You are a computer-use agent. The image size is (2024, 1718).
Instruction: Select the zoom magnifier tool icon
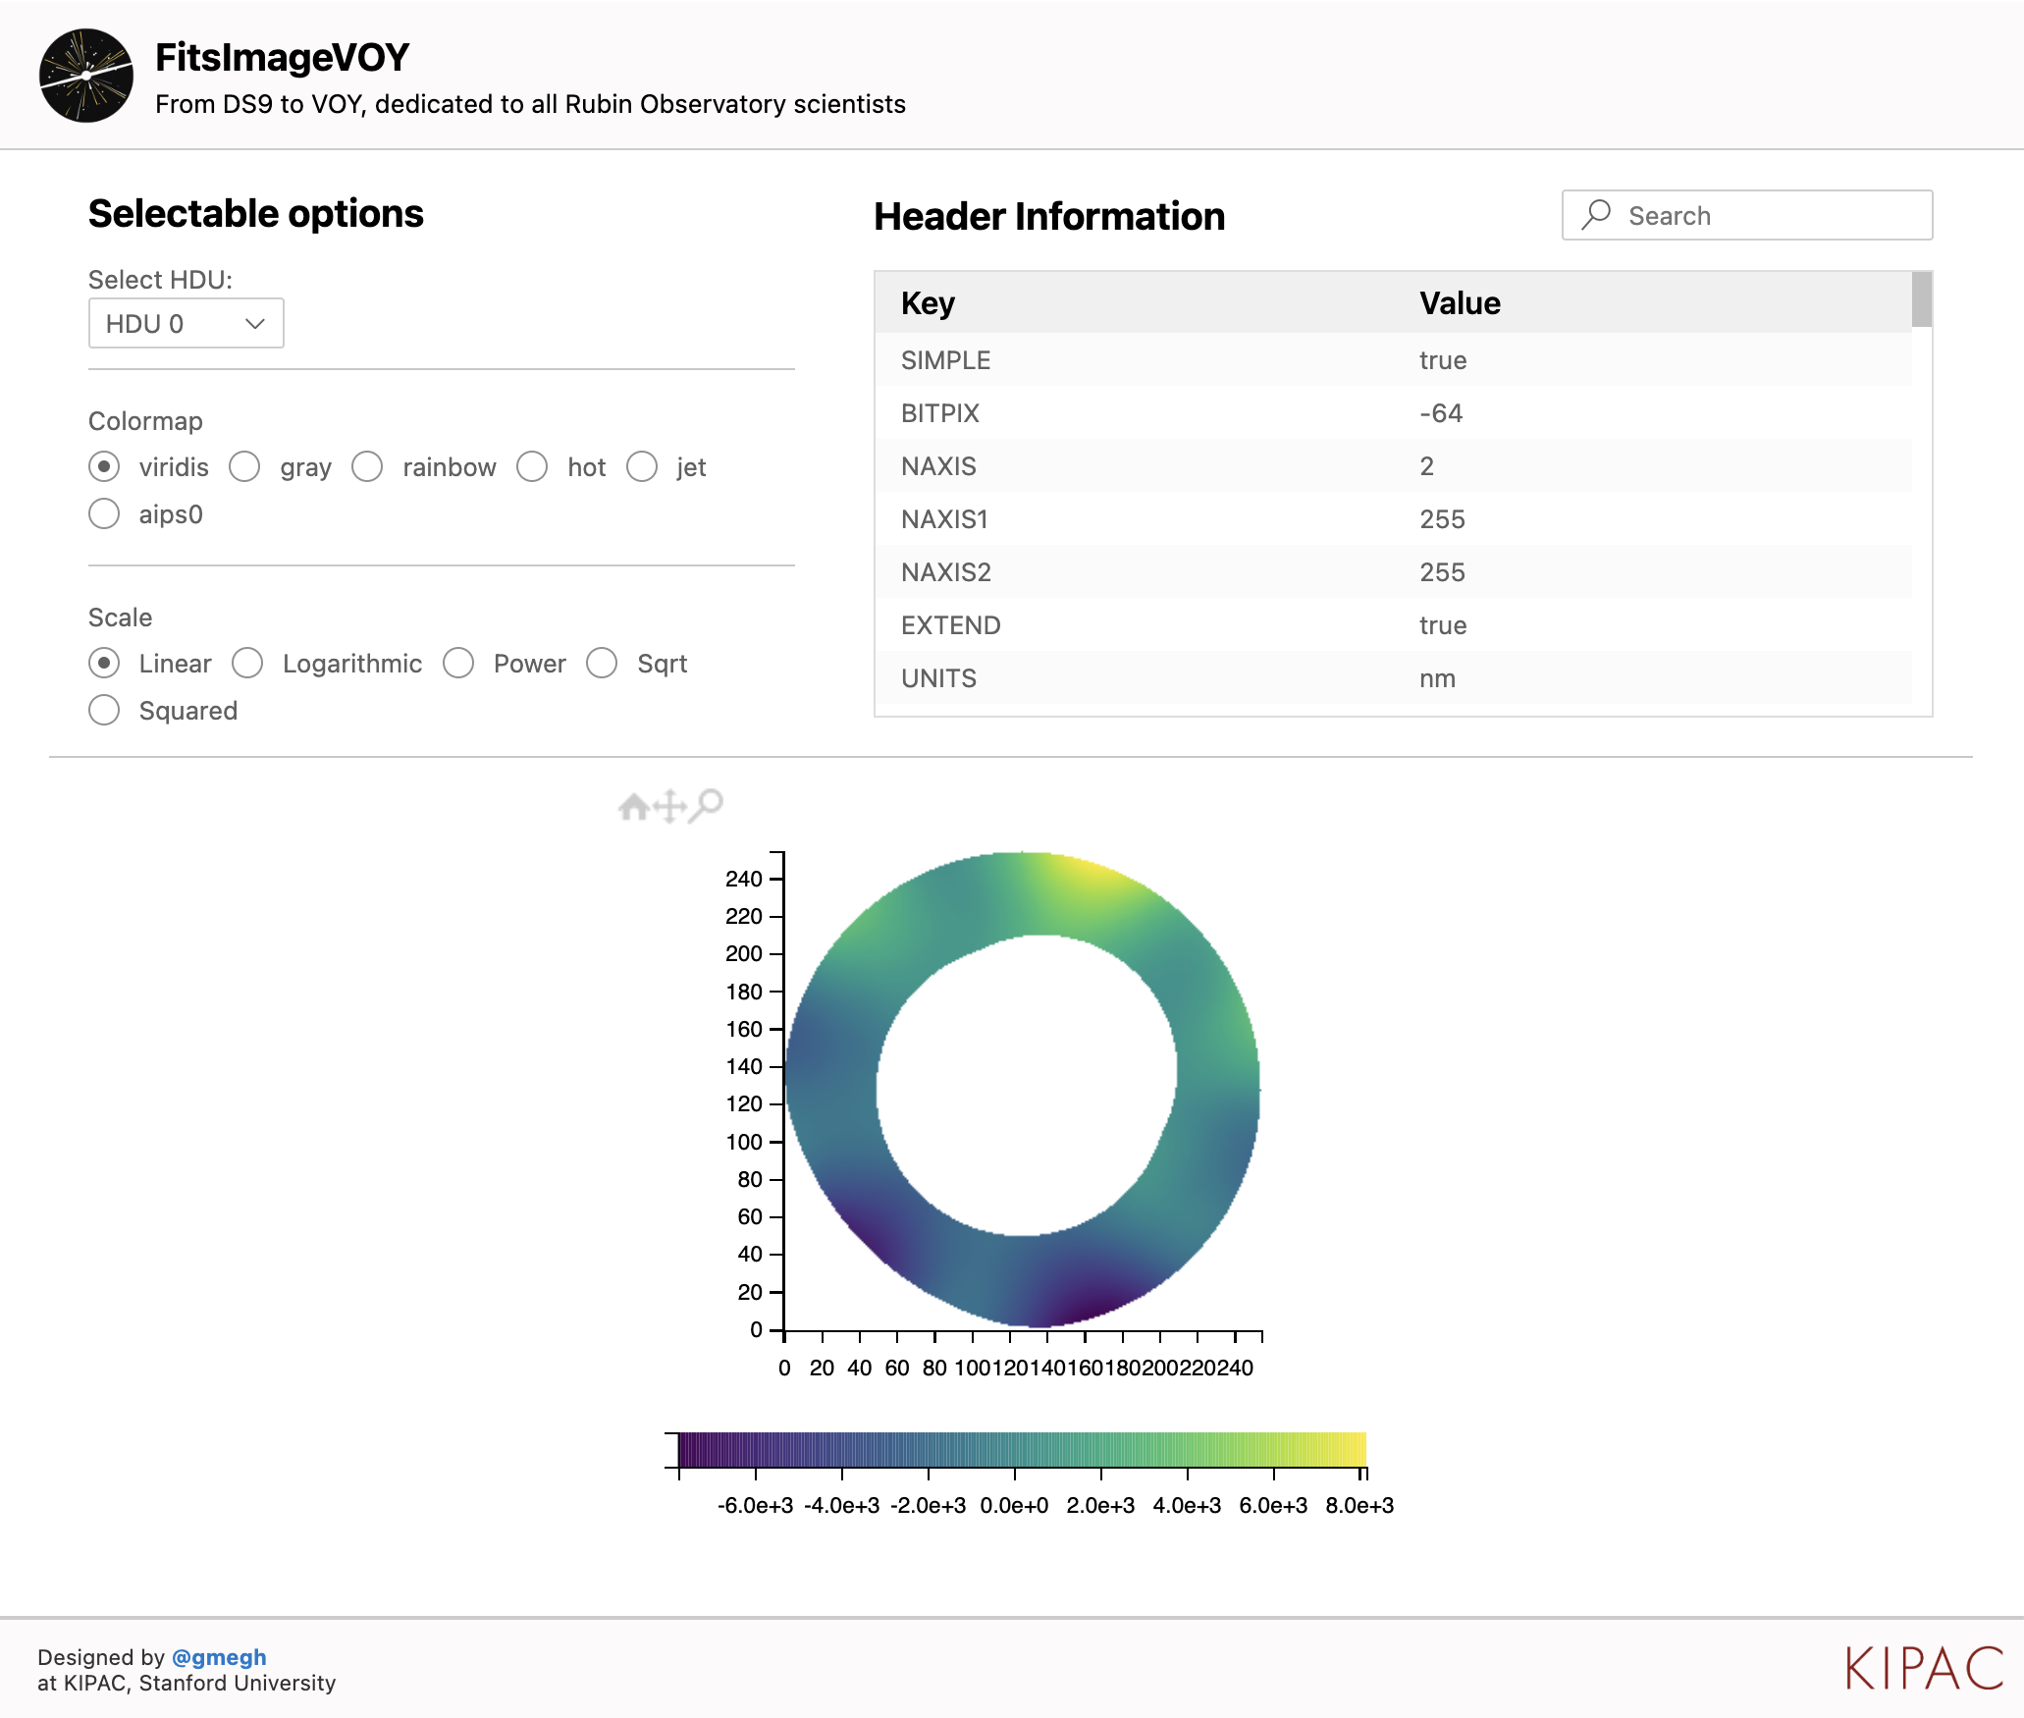[706, 806]
